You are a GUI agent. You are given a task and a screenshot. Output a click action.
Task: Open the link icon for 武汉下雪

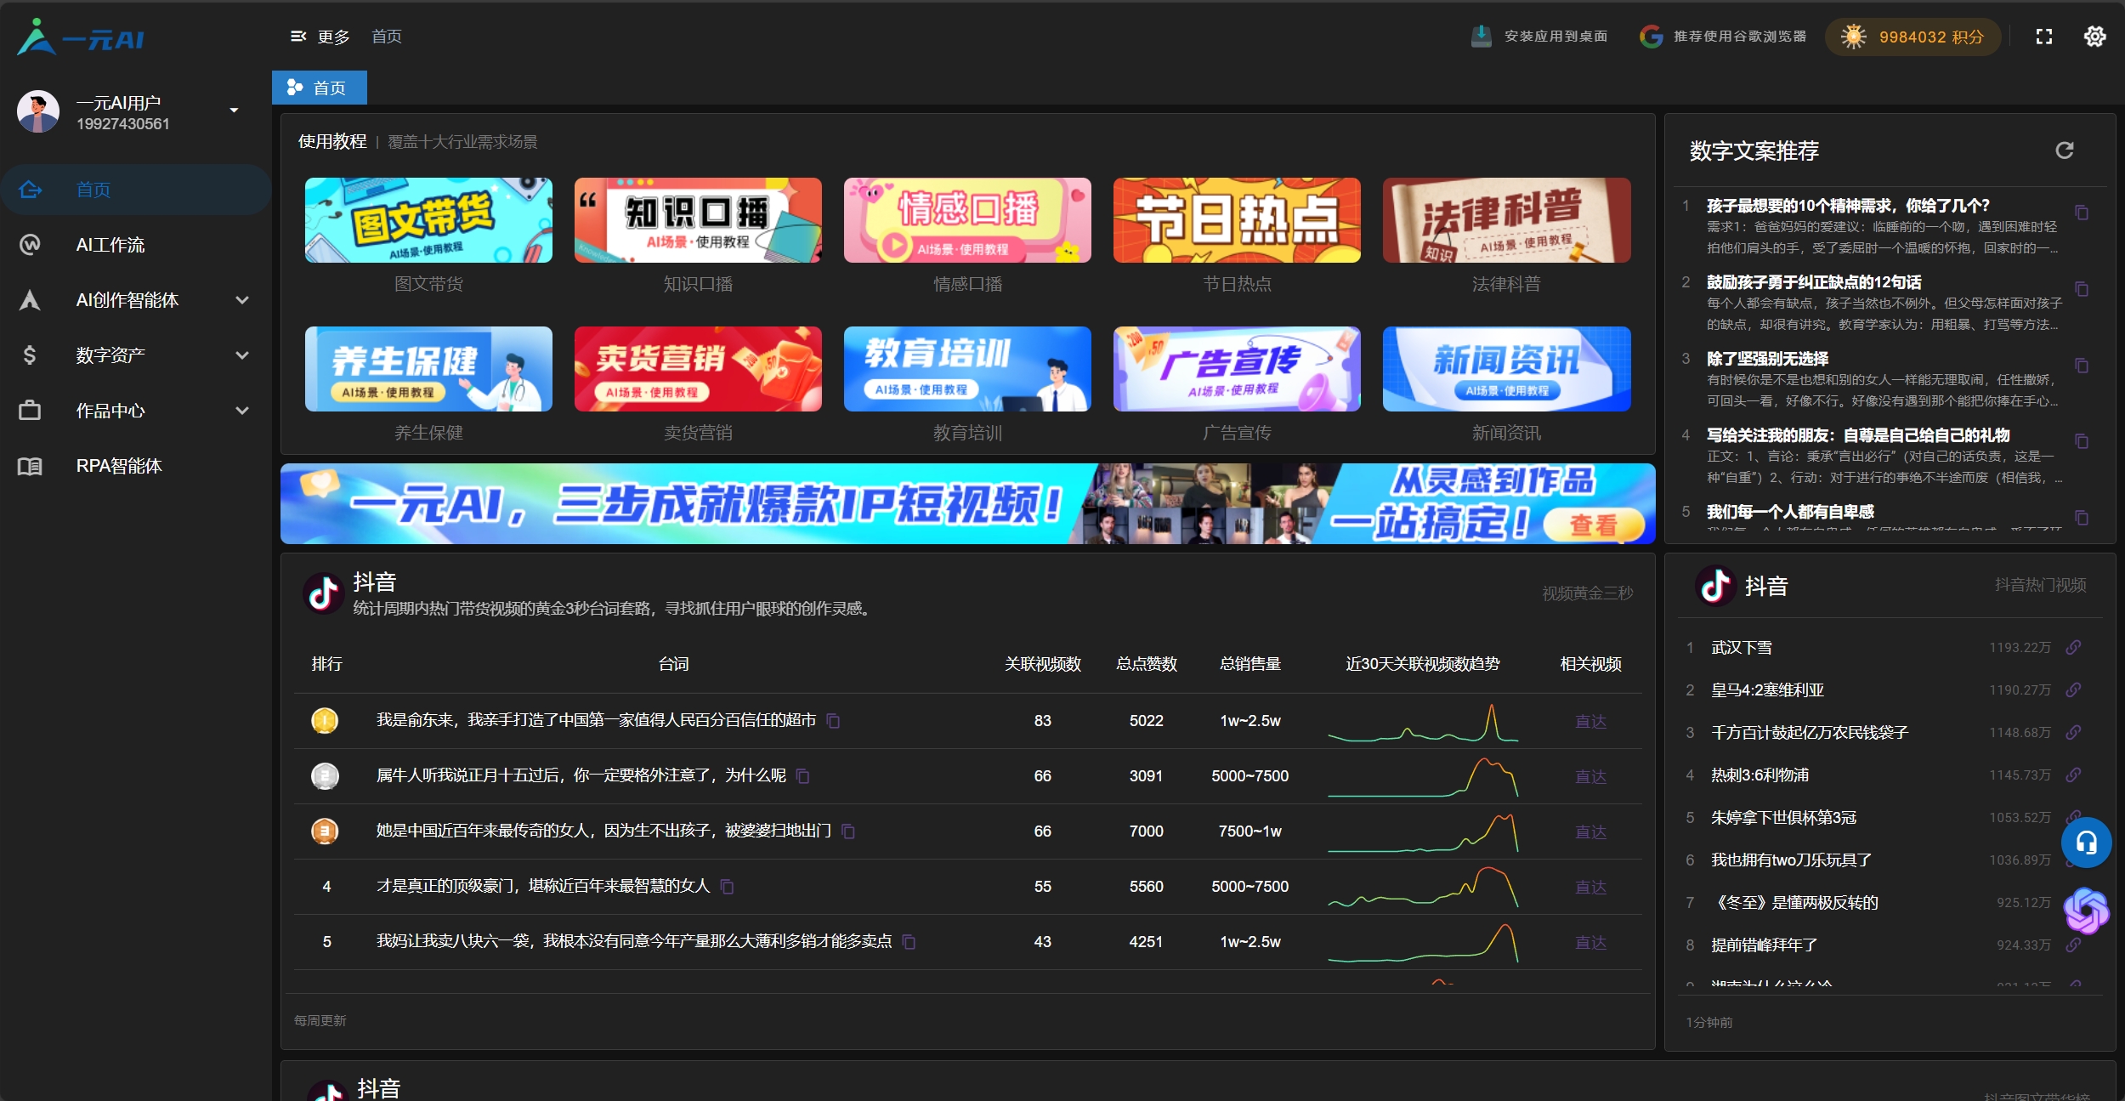pyautogui.click(x=2073, y=648)
